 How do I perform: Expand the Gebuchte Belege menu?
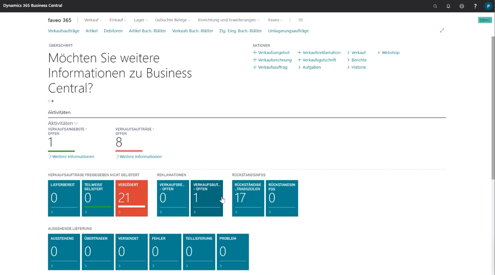coord(173,20)
